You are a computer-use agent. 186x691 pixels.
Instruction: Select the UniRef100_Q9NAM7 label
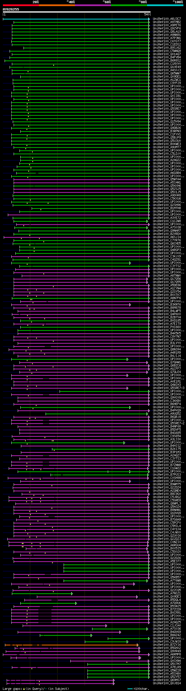167,231
